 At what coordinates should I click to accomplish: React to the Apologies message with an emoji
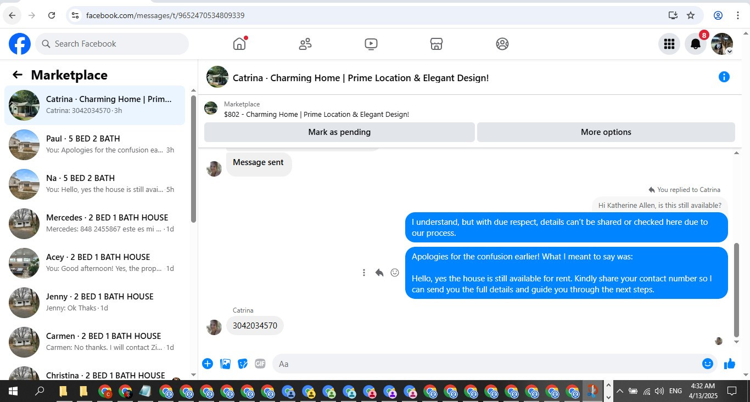(395, 273)
